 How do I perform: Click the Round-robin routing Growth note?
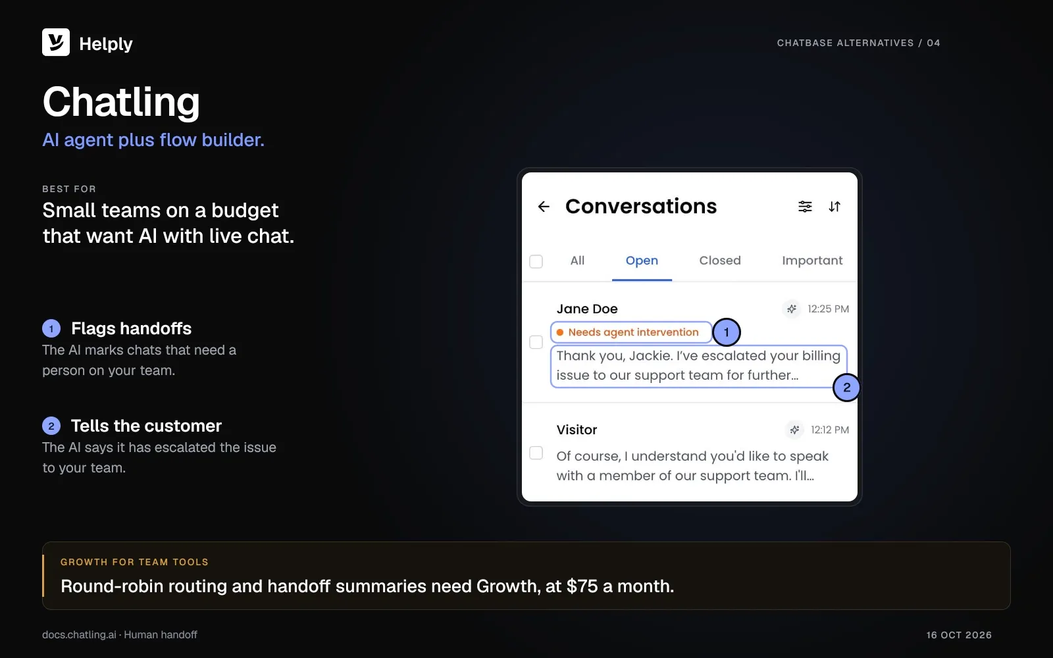(367, 586)
